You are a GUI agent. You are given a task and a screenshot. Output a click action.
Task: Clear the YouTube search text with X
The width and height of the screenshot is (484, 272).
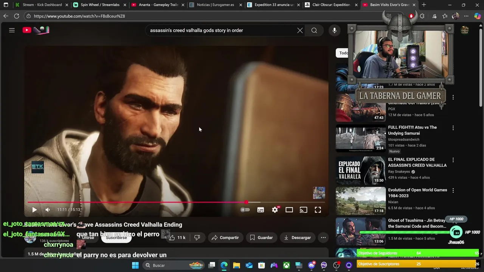pos(300,30)
